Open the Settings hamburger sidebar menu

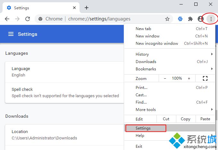pyautogui.click(x=11, y=34)
